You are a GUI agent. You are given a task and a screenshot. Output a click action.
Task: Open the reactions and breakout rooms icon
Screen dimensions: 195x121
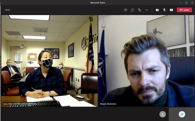click(140, 10)
